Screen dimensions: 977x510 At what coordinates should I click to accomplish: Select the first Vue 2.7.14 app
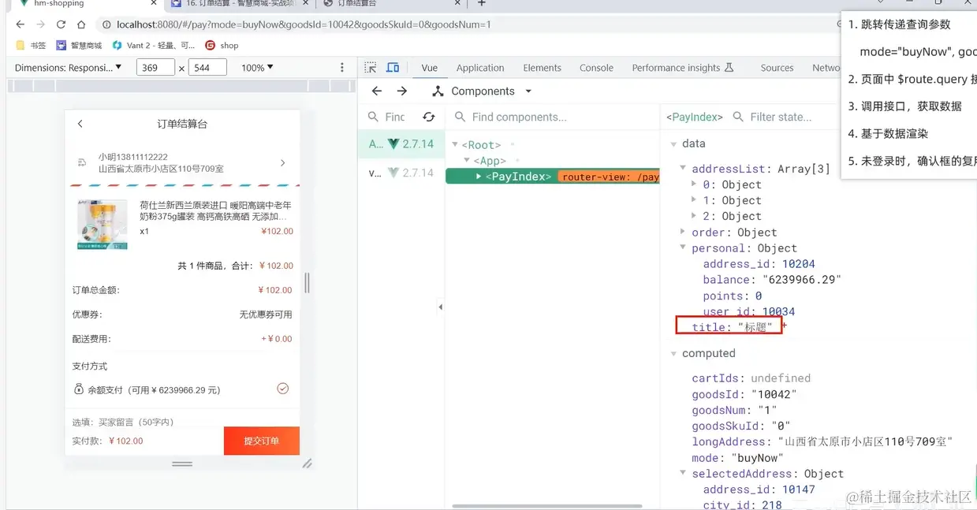pos(401,144)
